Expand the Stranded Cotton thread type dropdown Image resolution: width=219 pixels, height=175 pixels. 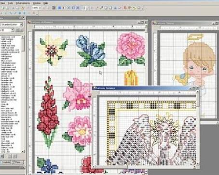click(21, 25)
